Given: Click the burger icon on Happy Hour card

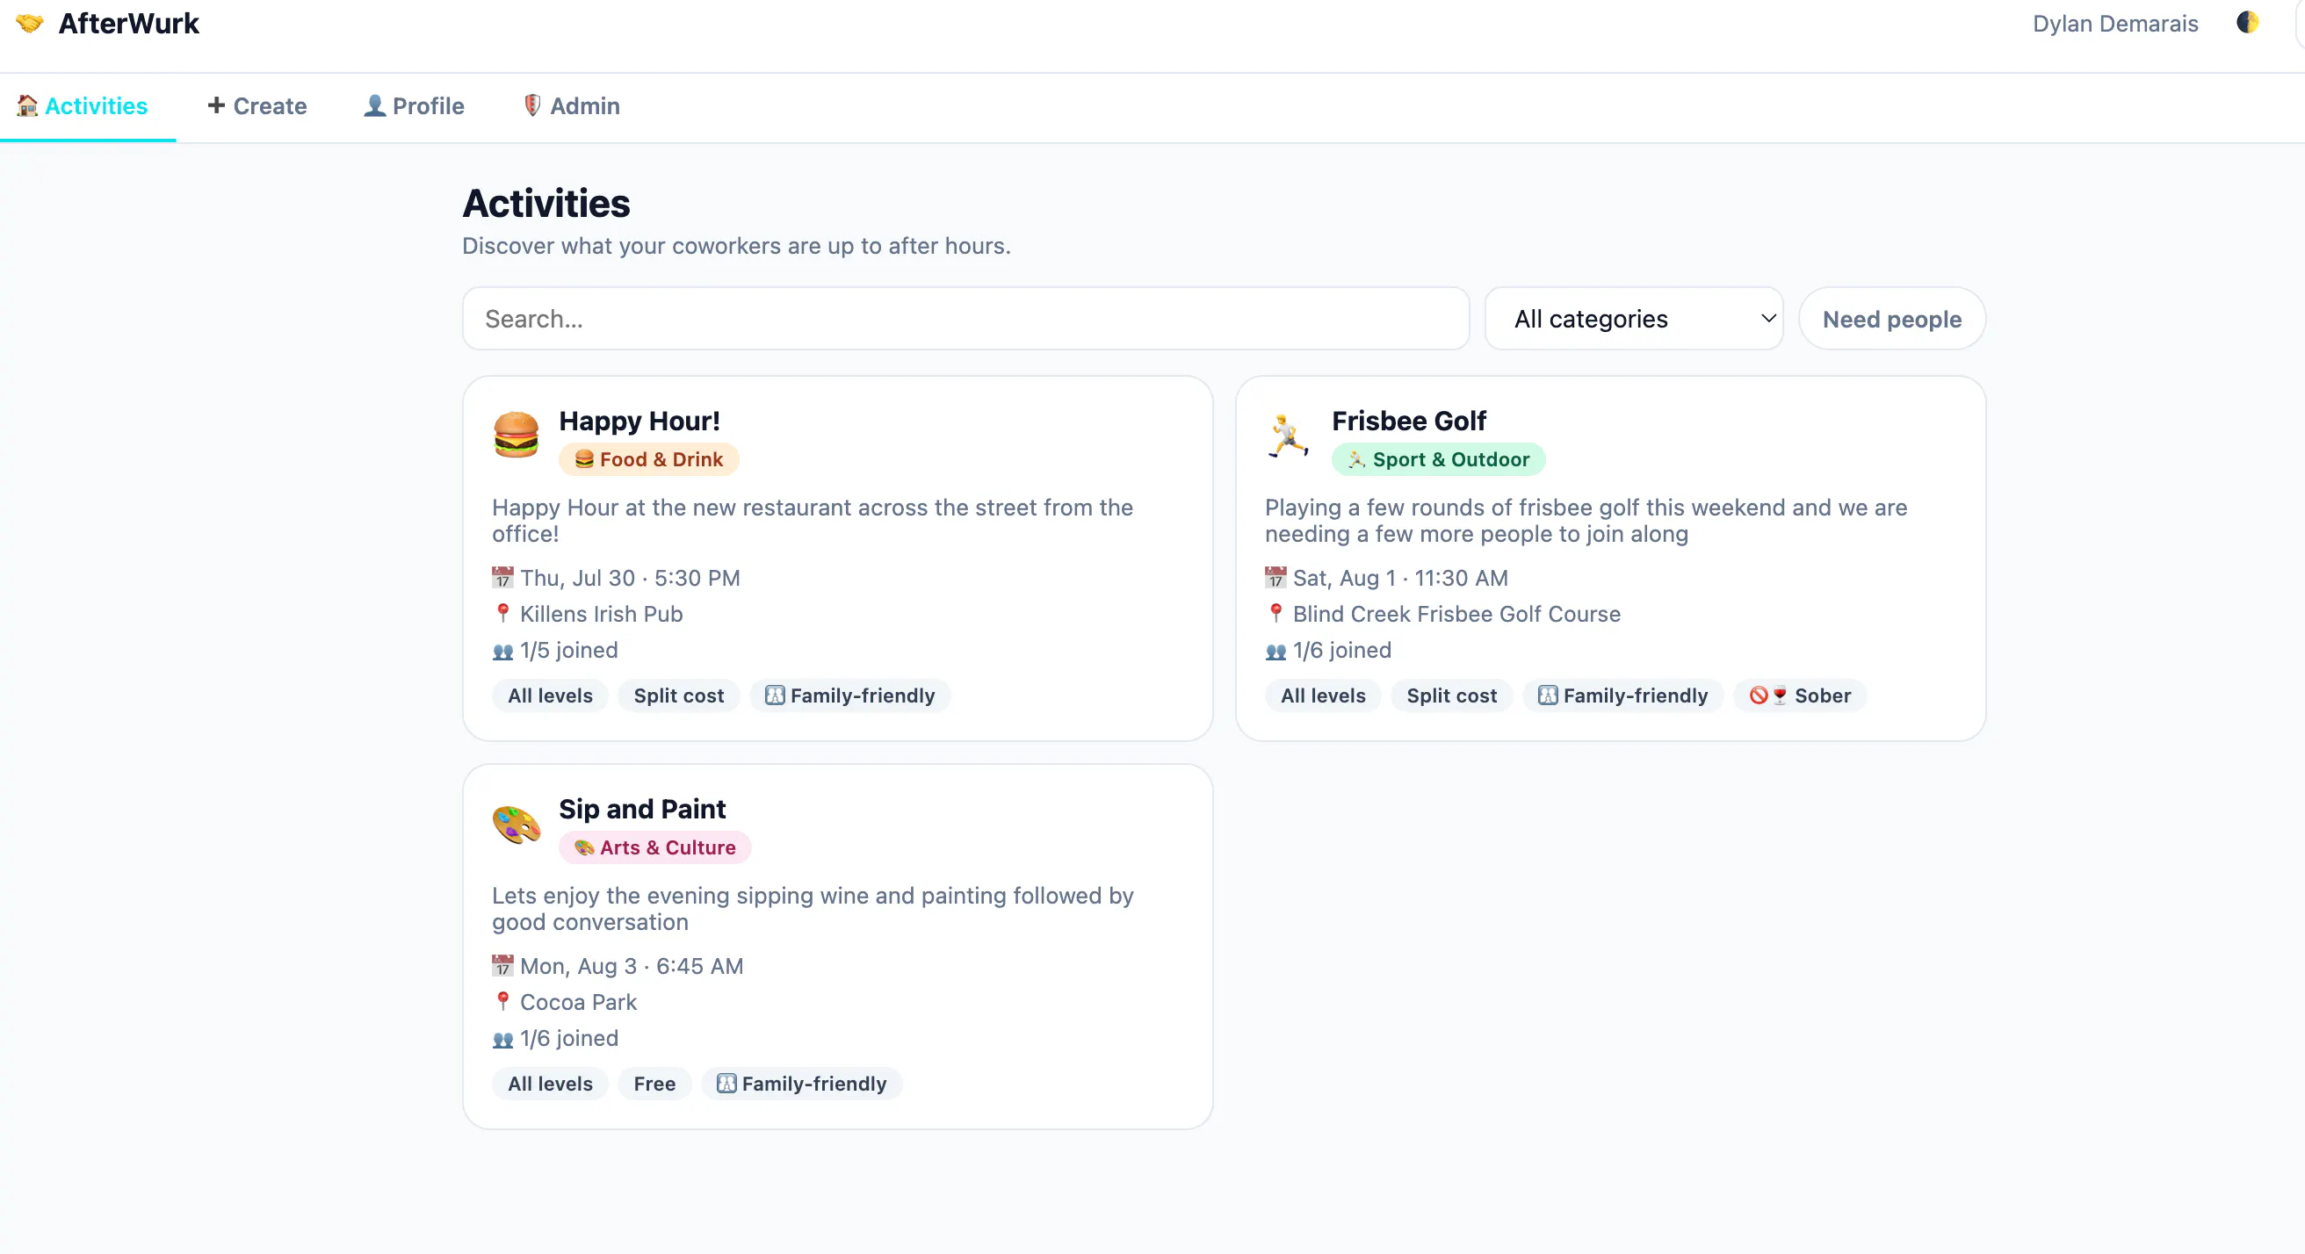Looking at the screenshot, I should click(517, 434).
